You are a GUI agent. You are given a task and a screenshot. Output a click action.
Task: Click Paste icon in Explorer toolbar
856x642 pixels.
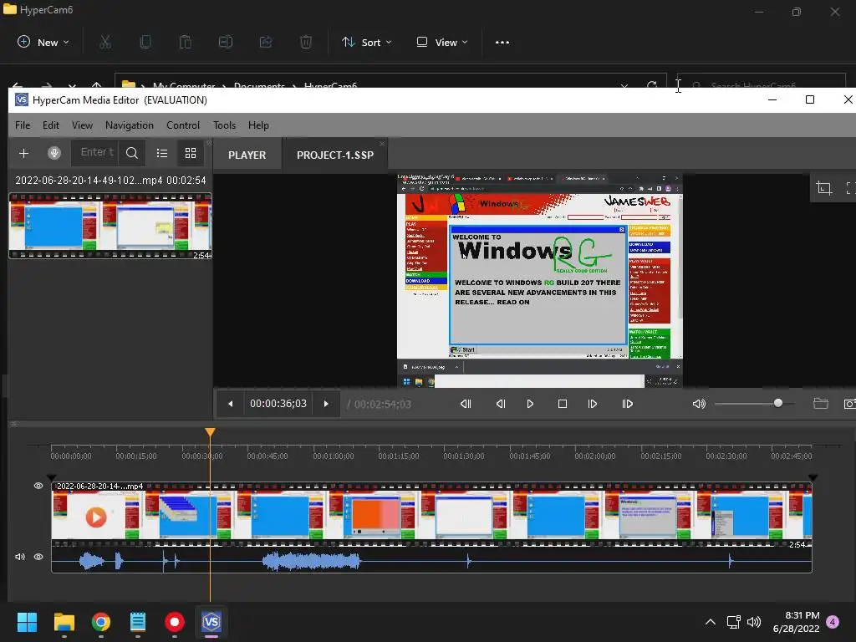185,42
